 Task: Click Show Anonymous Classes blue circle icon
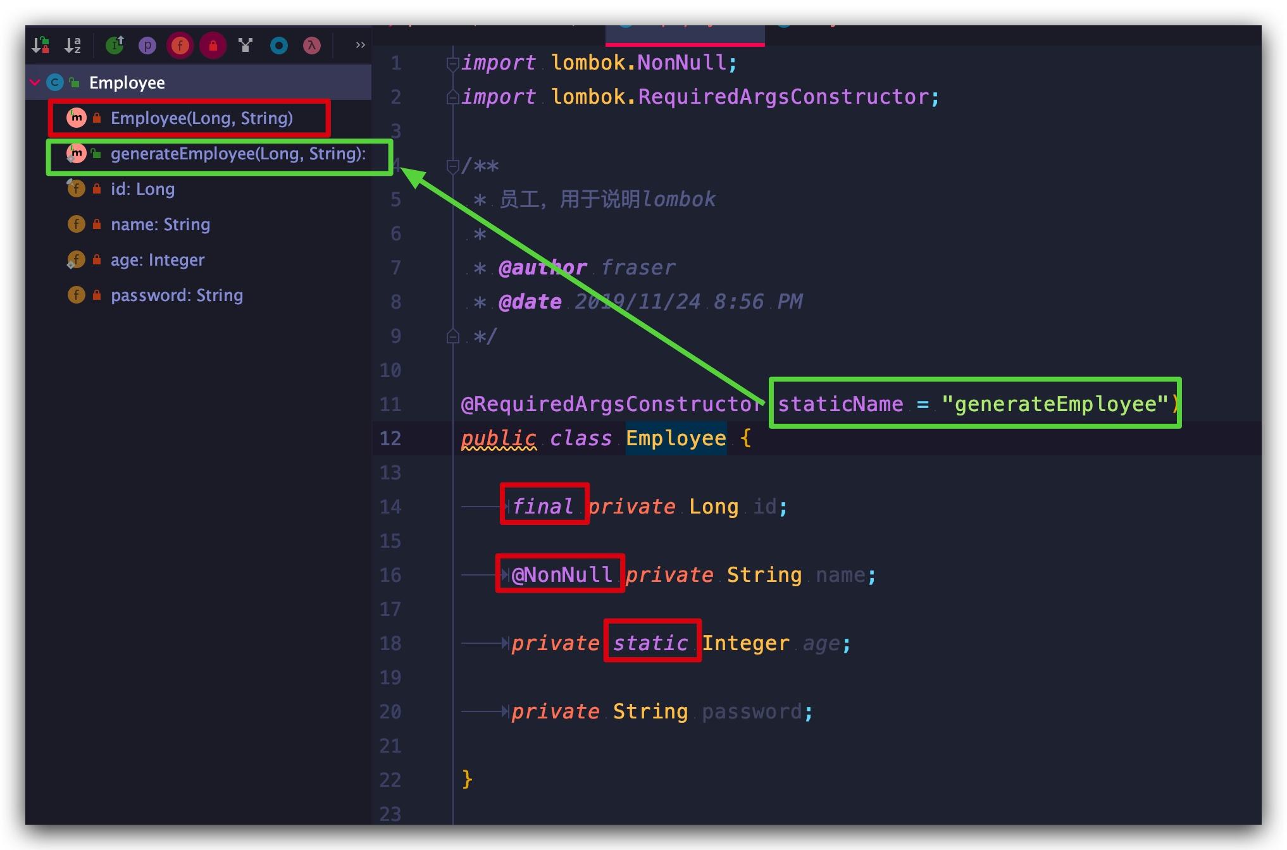pos(279,46)
